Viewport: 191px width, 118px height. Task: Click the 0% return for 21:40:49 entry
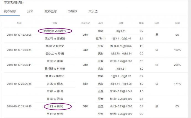(x=177, y=106)
